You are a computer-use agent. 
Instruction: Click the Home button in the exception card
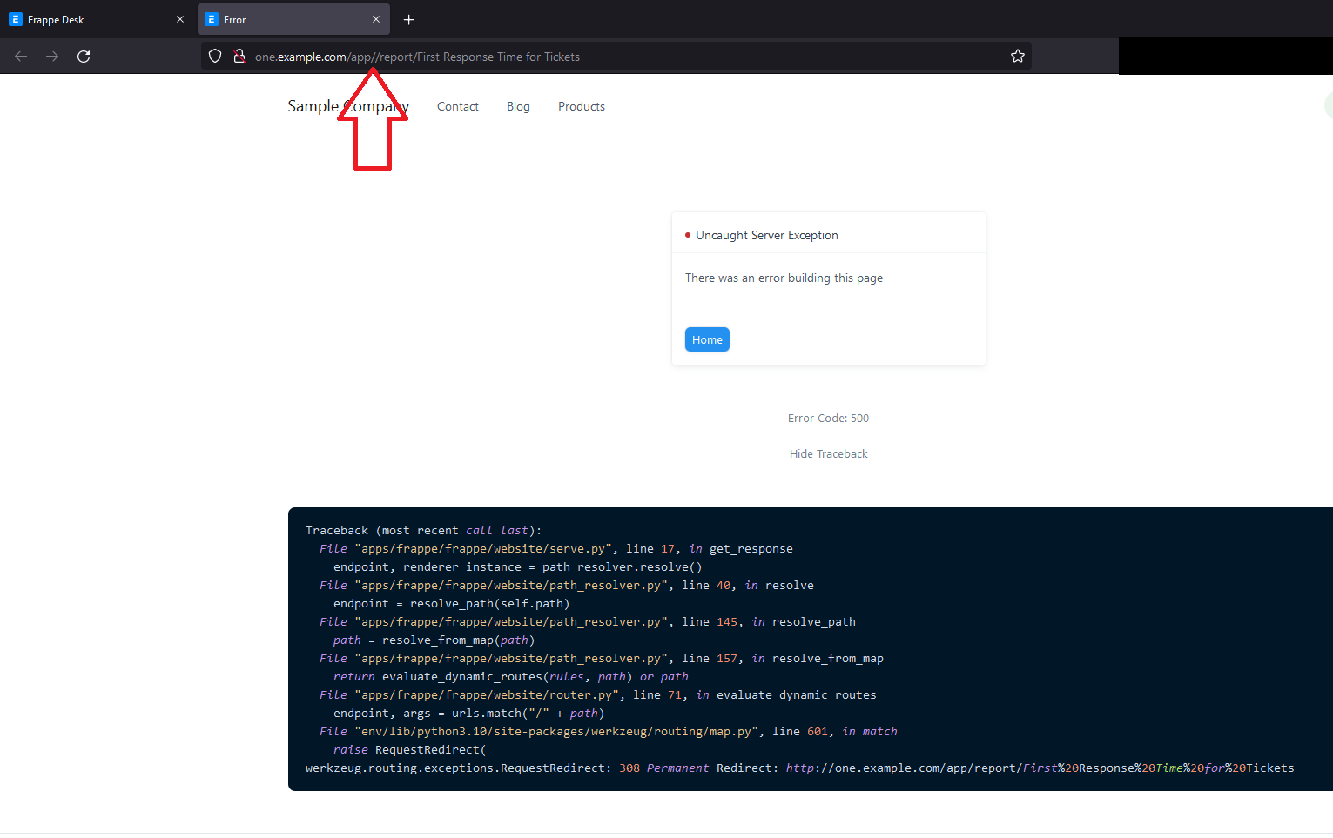706,339
